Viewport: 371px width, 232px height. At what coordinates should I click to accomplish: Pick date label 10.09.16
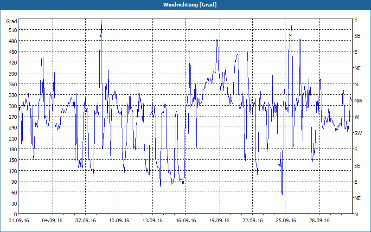[x=119, y=221]
